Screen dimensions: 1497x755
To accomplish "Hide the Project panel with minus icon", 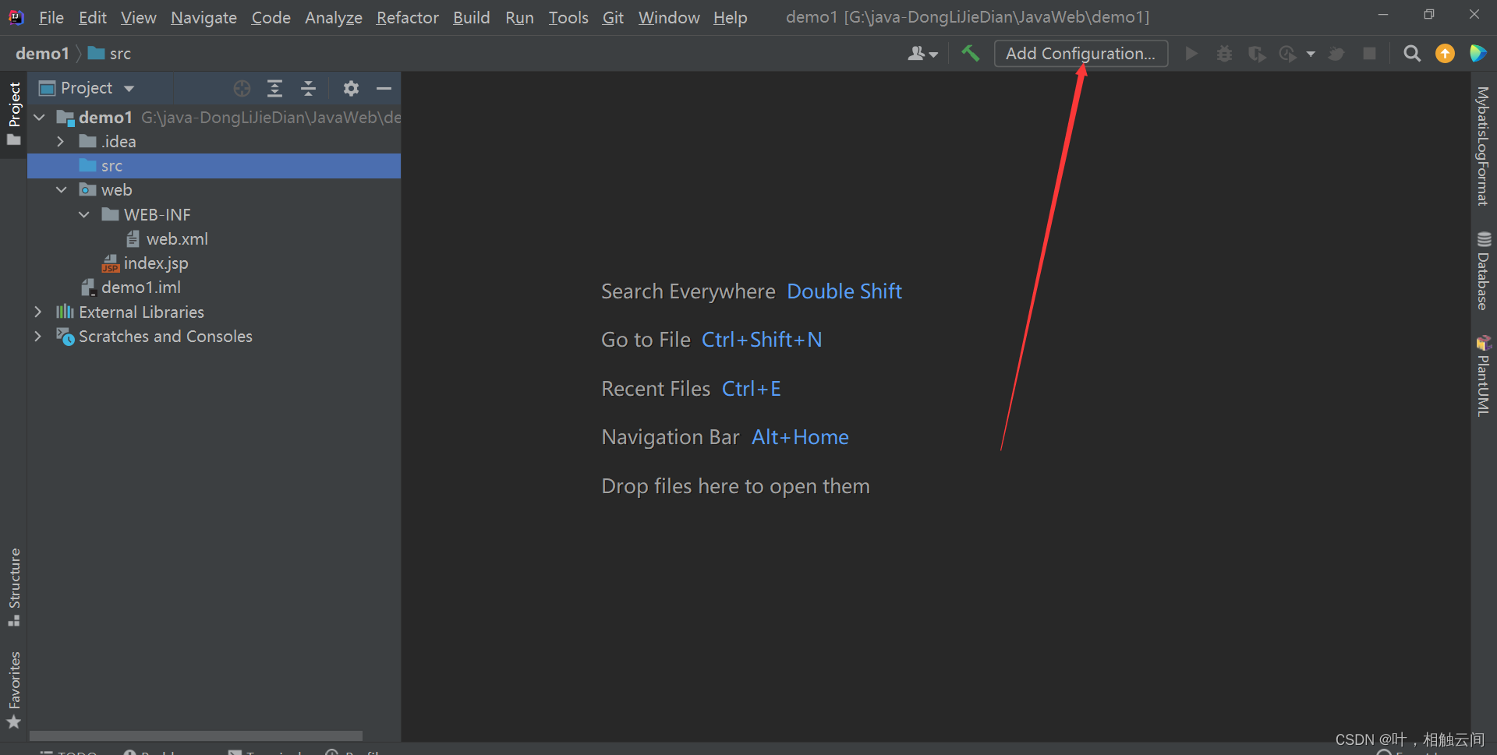I will (x=384, y=88).
